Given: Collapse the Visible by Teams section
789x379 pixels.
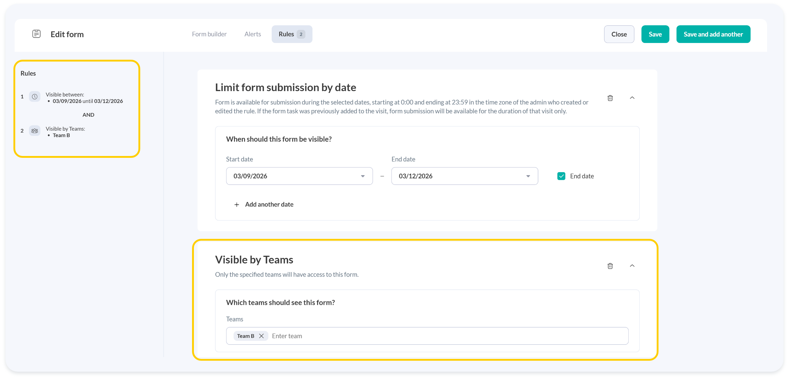Looking at the screenshot, I should pos(632,265).
